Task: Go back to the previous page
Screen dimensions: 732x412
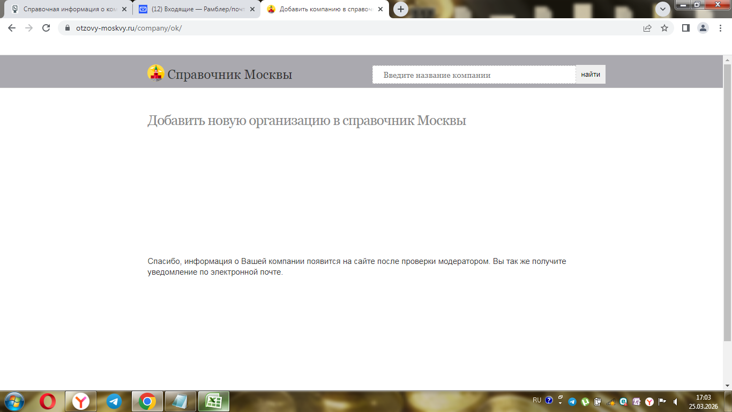Action: coord(12,28)
